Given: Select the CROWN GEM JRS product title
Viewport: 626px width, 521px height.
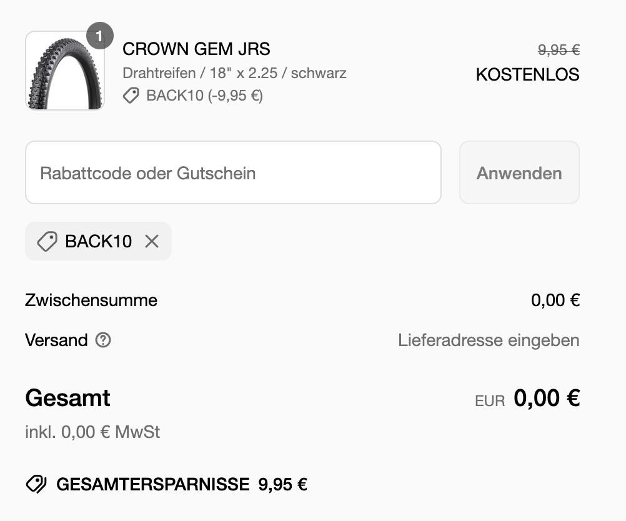Looking at the screenshot, I should pos(196,49).
